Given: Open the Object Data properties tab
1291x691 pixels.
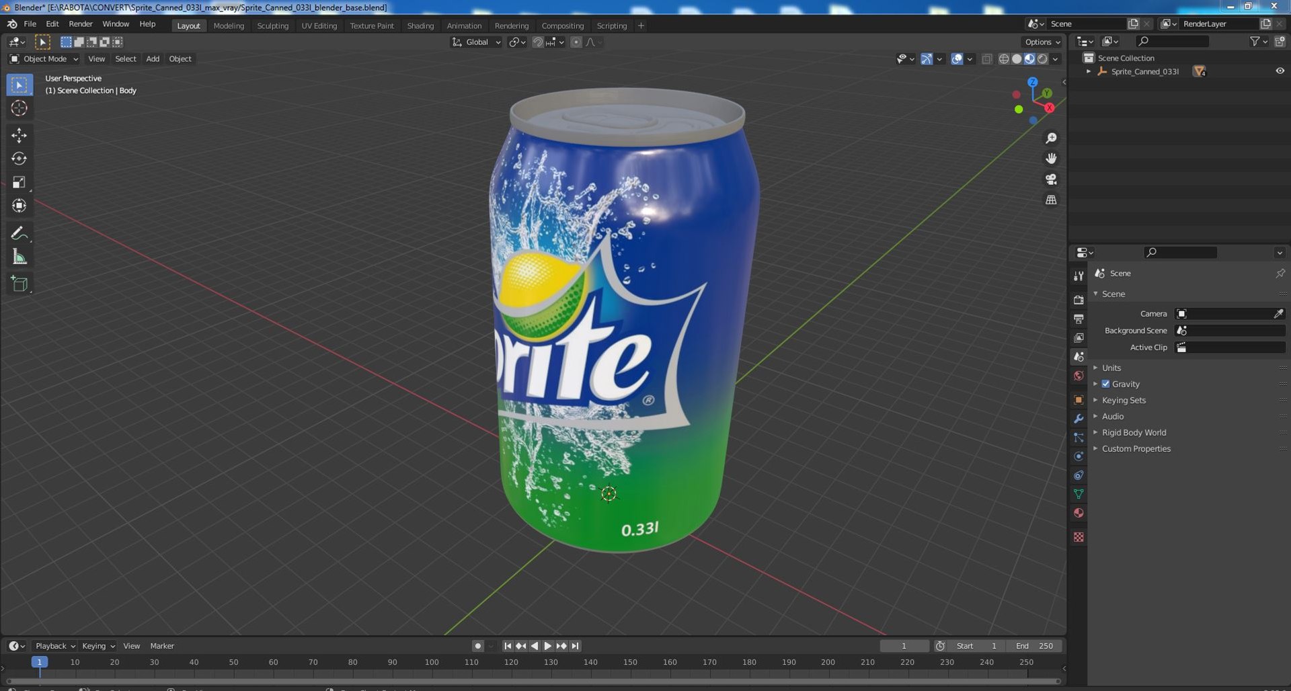Looking at the screenshot, I should [x=1079, y=494].
